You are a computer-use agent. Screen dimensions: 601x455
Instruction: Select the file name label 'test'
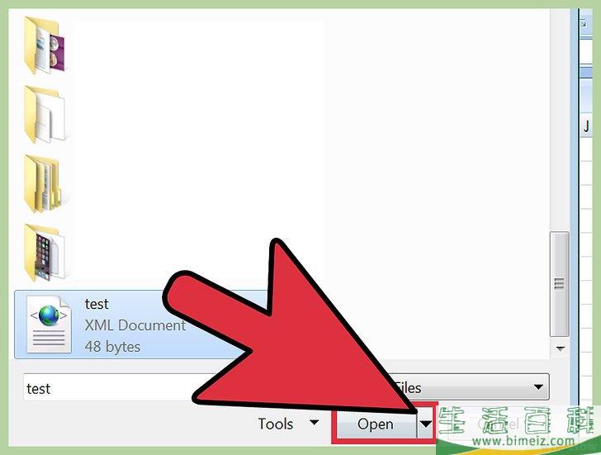click(x=97, y=304)
